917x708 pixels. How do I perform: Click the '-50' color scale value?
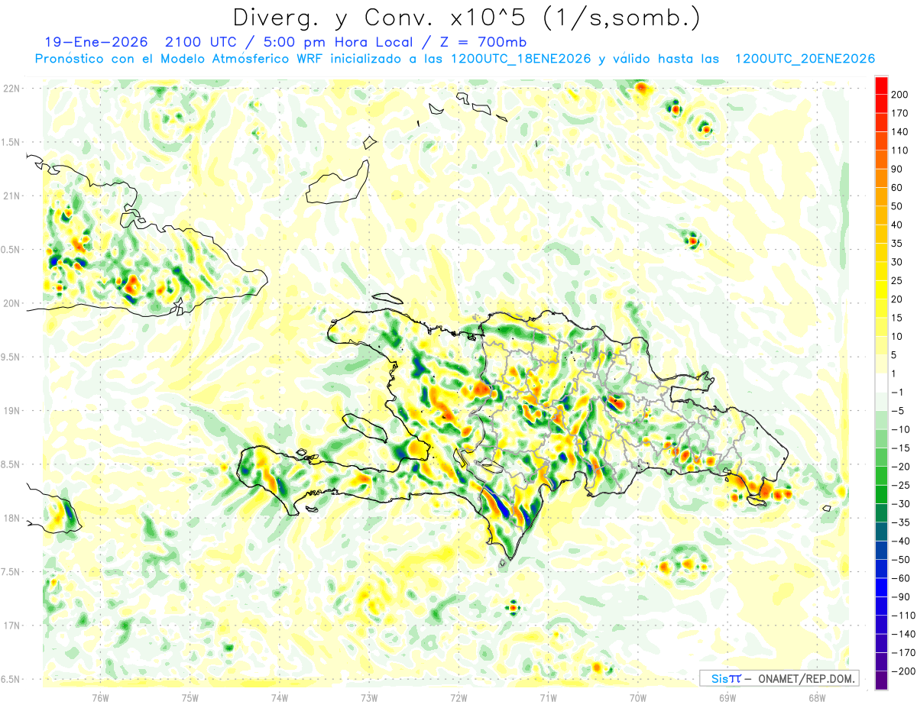(x=899, y=559)
